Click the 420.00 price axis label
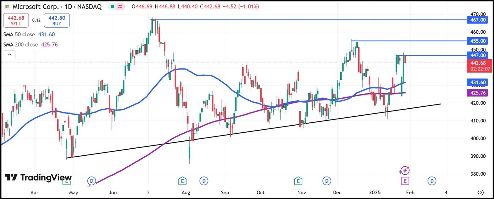This screenshot has height=199, width=494. [x=478, y=103]
